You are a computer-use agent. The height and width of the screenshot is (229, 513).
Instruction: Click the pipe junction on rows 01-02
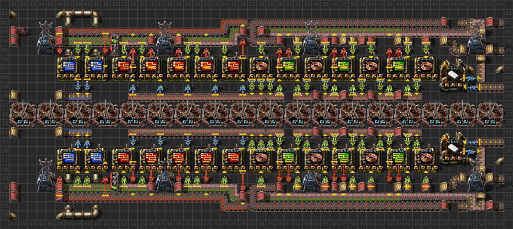(78, 18)
